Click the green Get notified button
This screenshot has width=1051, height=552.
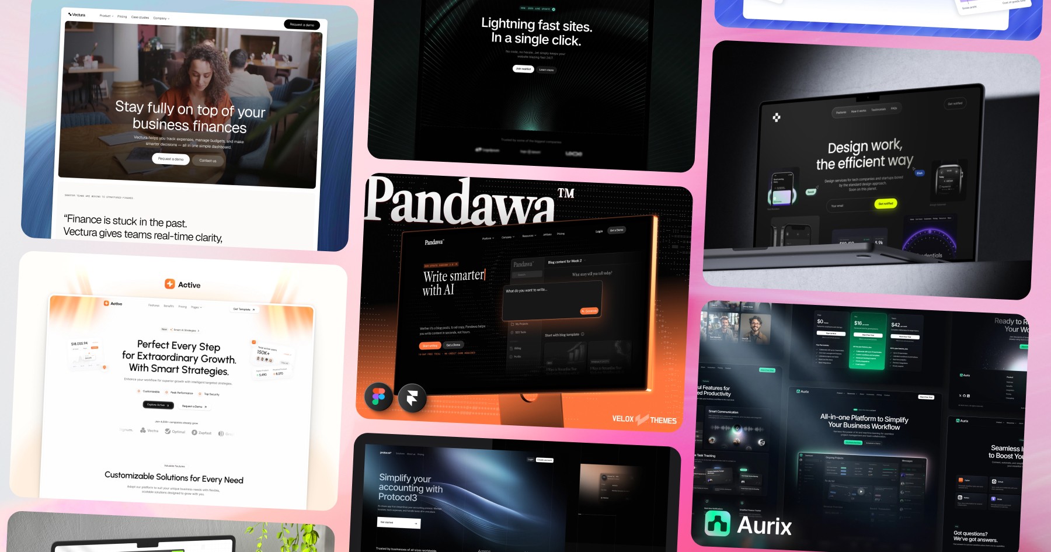point(885,203)
